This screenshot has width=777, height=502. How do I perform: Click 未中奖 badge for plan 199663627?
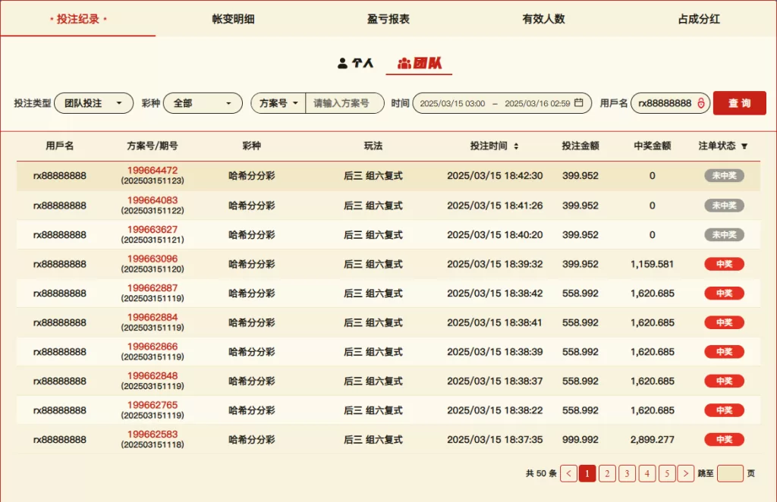724,234
